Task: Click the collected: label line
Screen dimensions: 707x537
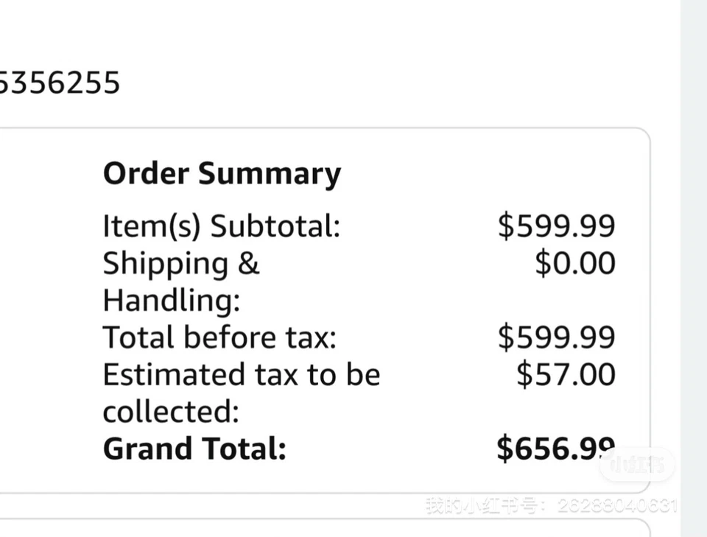Action: click(x=171, y=412)
